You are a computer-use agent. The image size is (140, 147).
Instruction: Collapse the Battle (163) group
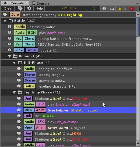point(5,21)
